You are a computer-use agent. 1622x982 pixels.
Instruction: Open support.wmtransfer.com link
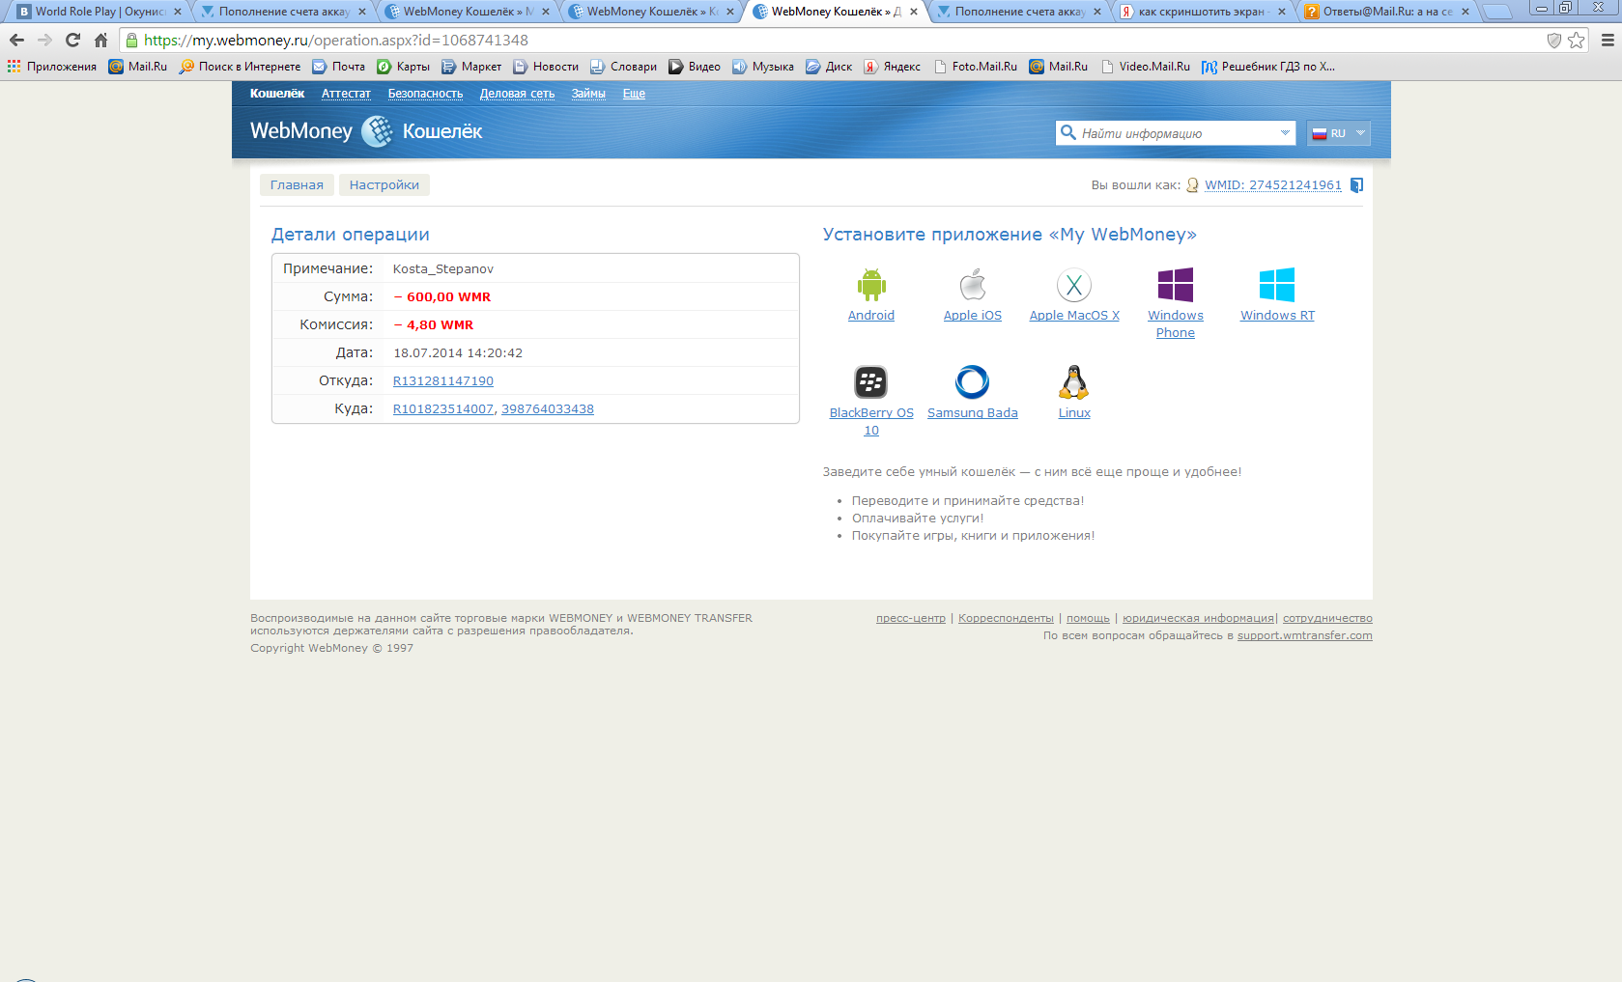pyautogui.click(x=1304, y=635)
